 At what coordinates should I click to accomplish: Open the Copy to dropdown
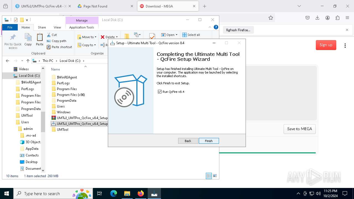tap(87, 45)
